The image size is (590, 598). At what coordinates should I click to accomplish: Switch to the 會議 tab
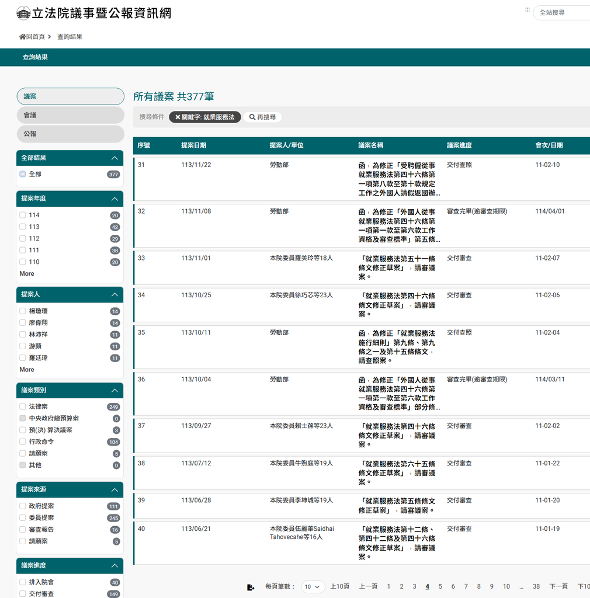(x=70, y=115)
